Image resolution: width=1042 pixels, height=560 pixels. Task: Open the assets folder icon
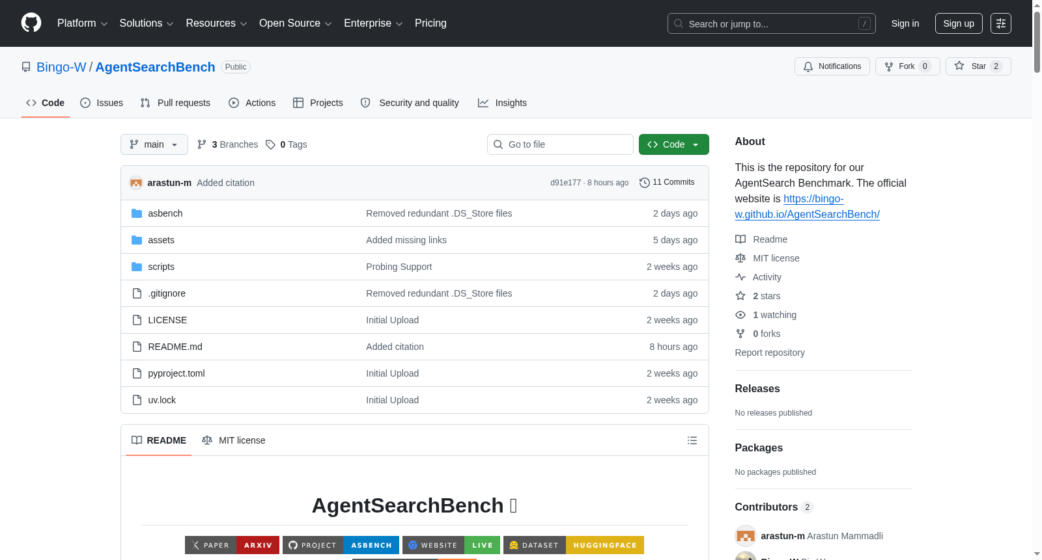point(137,240)
